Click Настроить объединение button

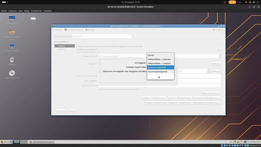click(207, 98)
